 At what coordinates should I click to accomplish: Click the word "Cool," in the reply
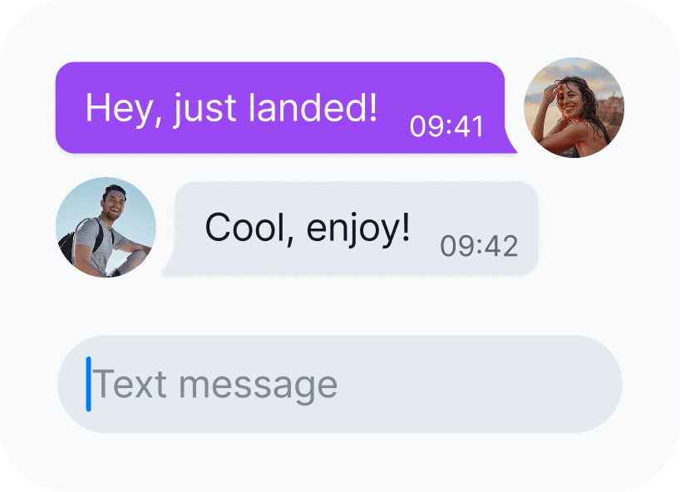coord(249,229)
